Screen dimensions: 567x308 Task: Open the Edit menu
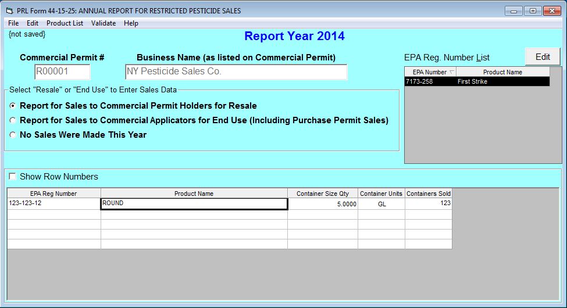tap(33, 23)
